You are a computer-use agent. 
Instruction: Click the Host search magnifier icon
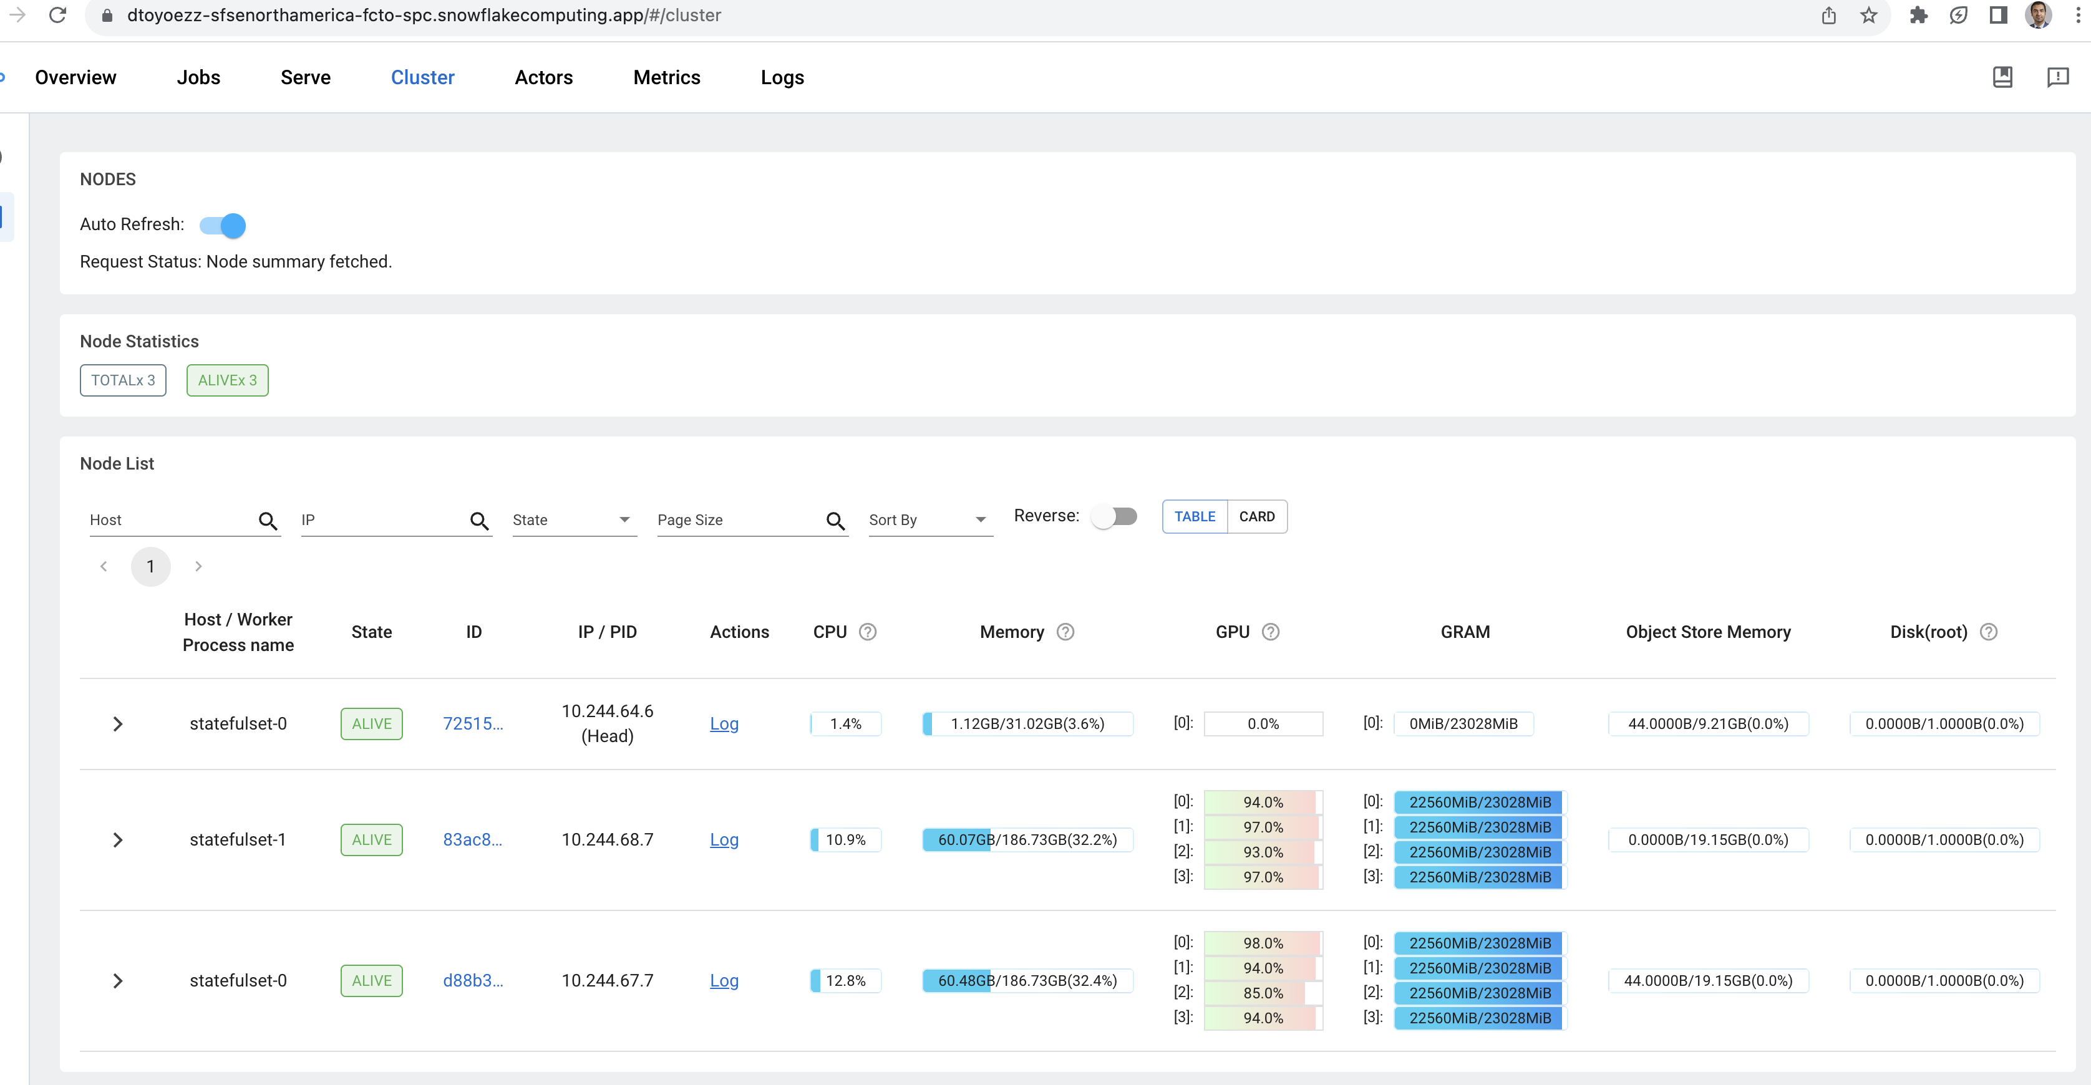pos(267,520)
